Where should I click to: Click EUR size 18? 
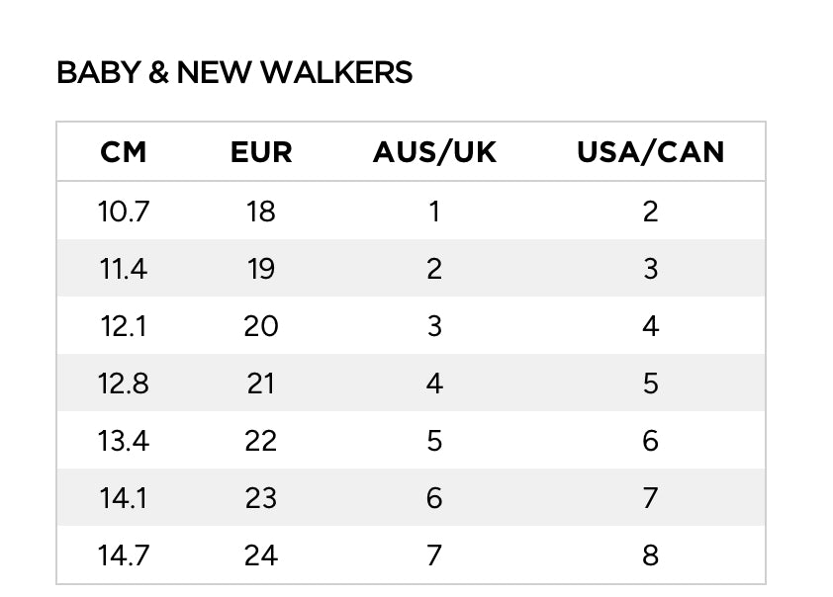[x=261, y=211]
